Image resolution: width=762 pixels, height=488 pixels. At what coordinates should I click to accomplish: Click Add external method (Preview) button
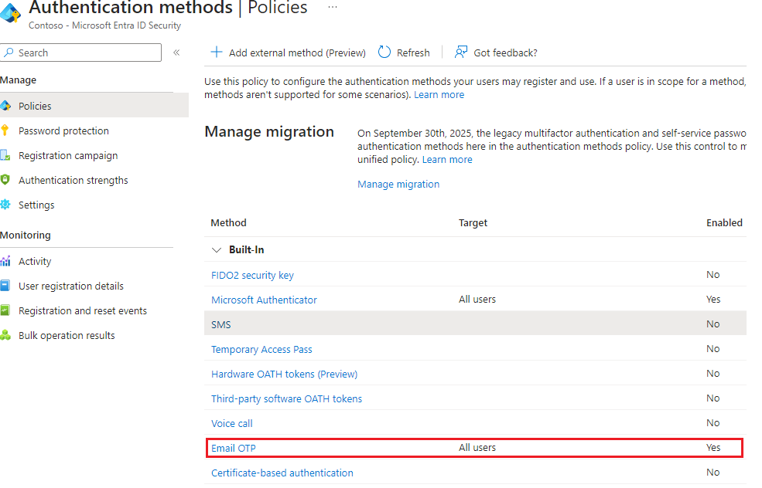[x=289, y=53]
